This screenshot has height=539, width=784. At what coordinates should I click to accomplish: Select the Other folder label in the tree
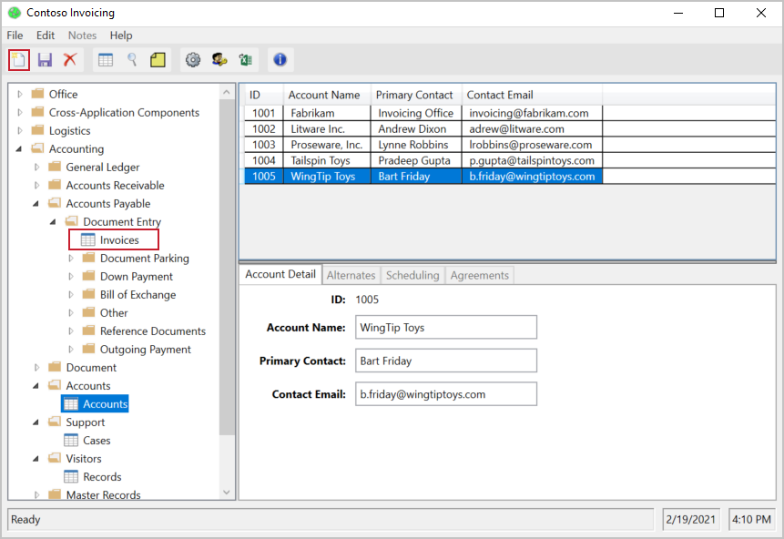(x=114, y=313)
